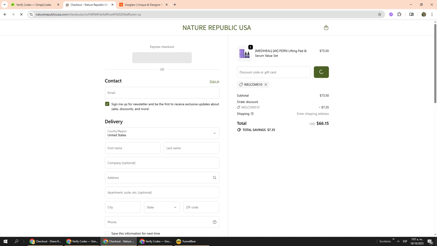Screen dimensions: 437x246
Task: Open the browser side panel icon
Action: 411,14
